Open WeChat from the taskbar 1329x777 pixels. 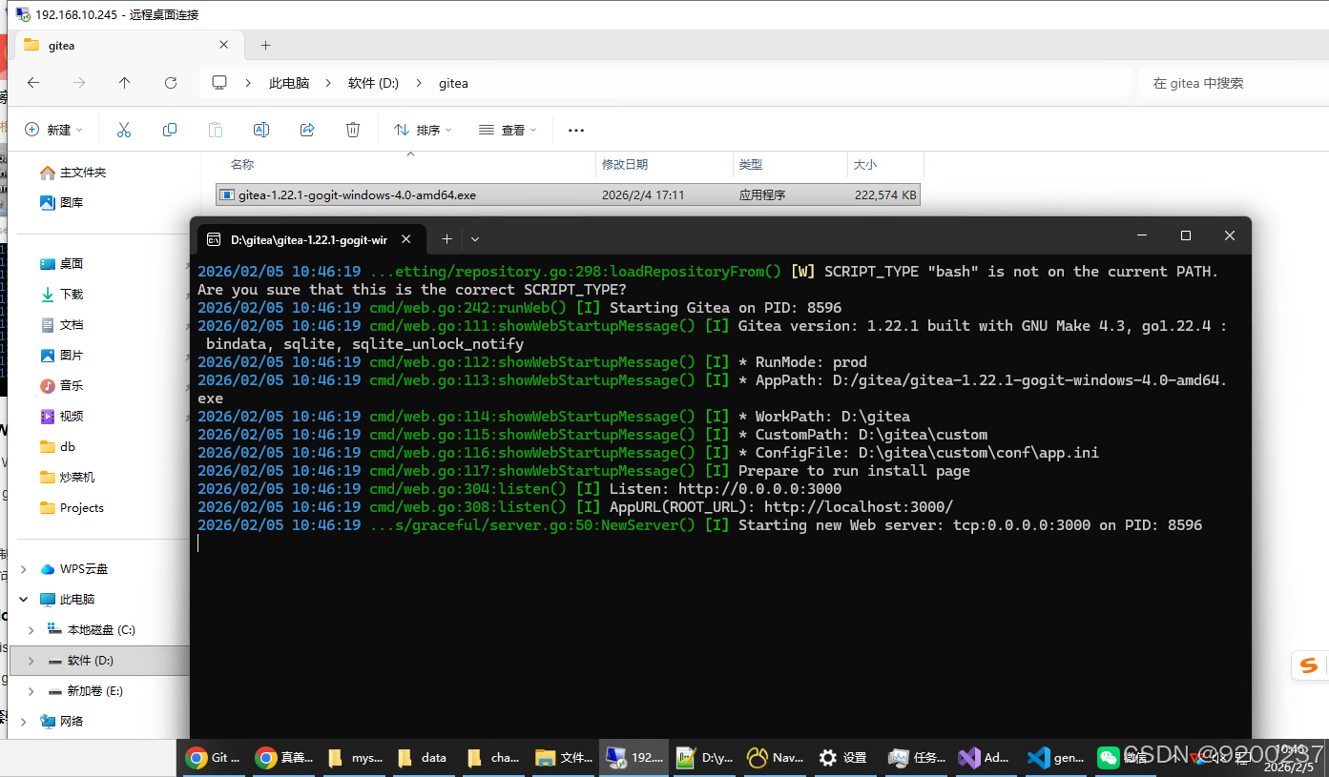coord(1123,758)
